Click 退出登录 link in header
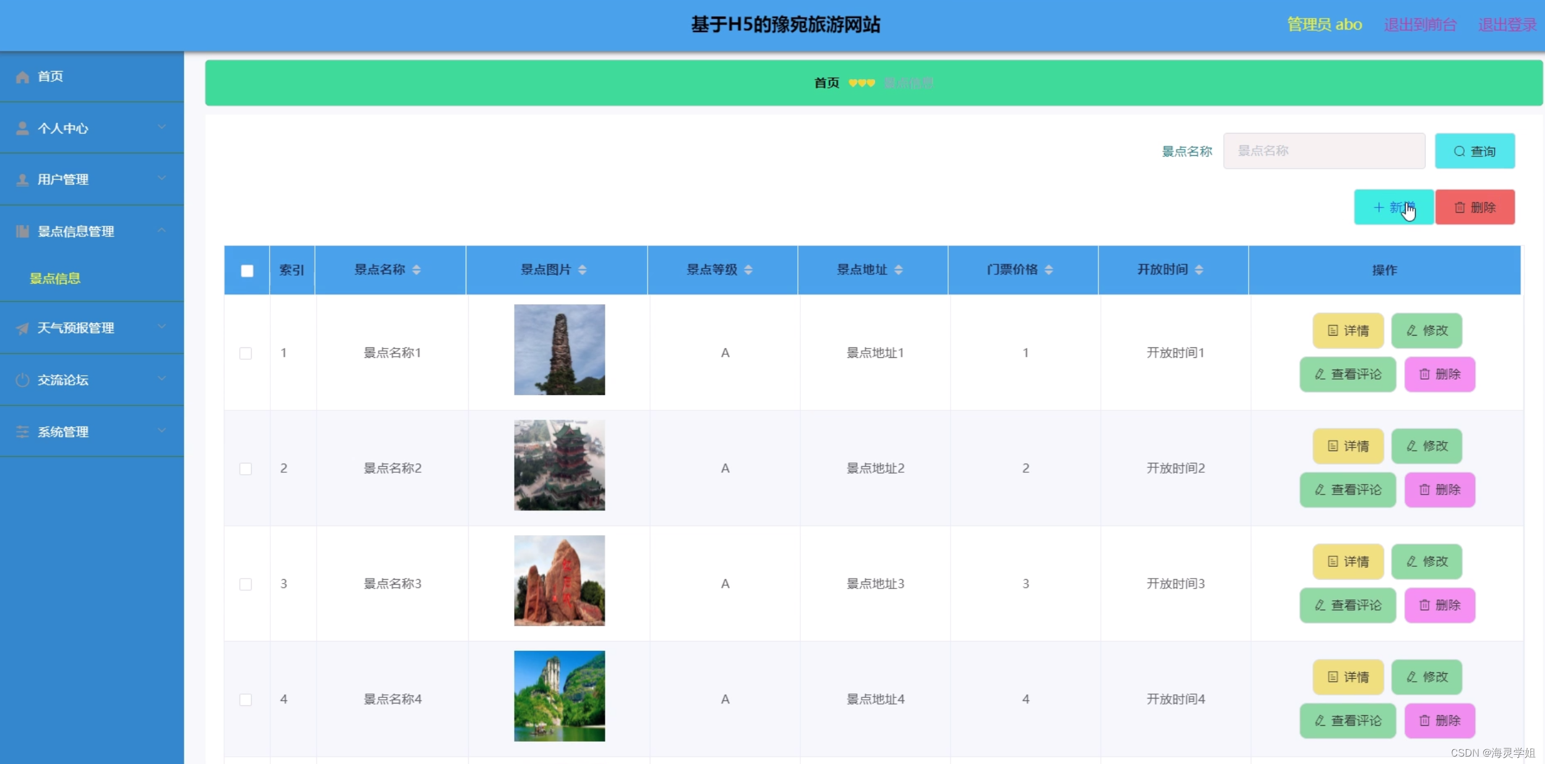Image resolution: width=1545 pixels, height=764 pixels. click(1507, 25)
